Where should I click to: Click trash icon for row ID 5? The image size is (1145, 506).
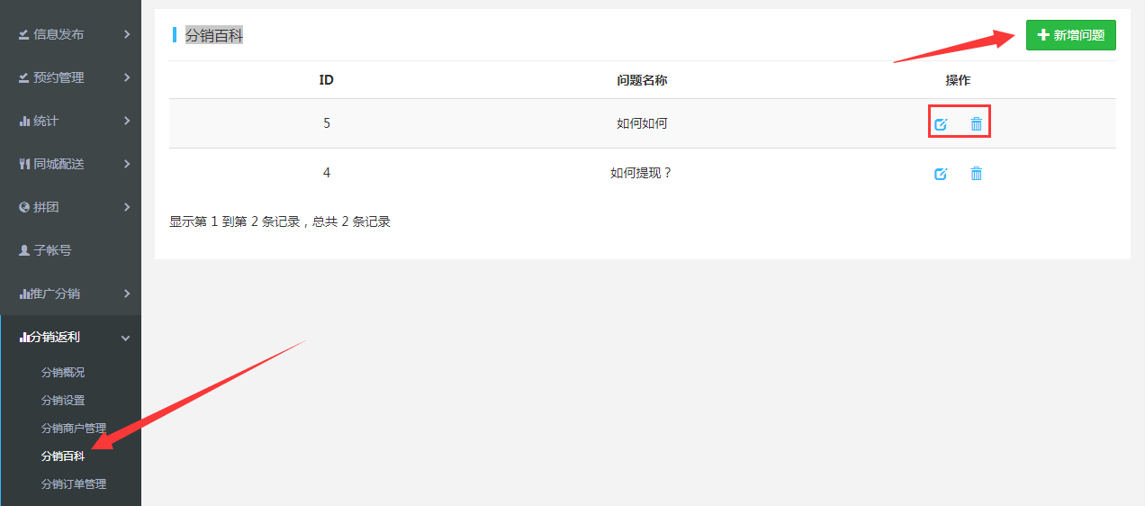click(x=977, y=124)
